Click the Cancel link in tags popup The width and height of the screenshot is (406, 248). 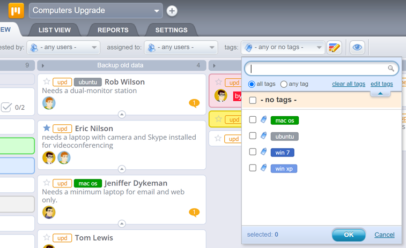pyautogui.click(x=385, y=235)
